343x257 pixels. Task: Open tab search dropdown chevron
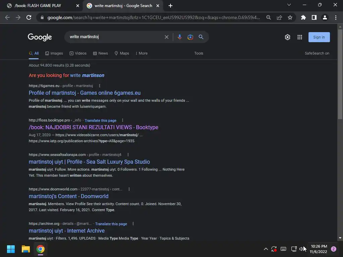(289, 5)
